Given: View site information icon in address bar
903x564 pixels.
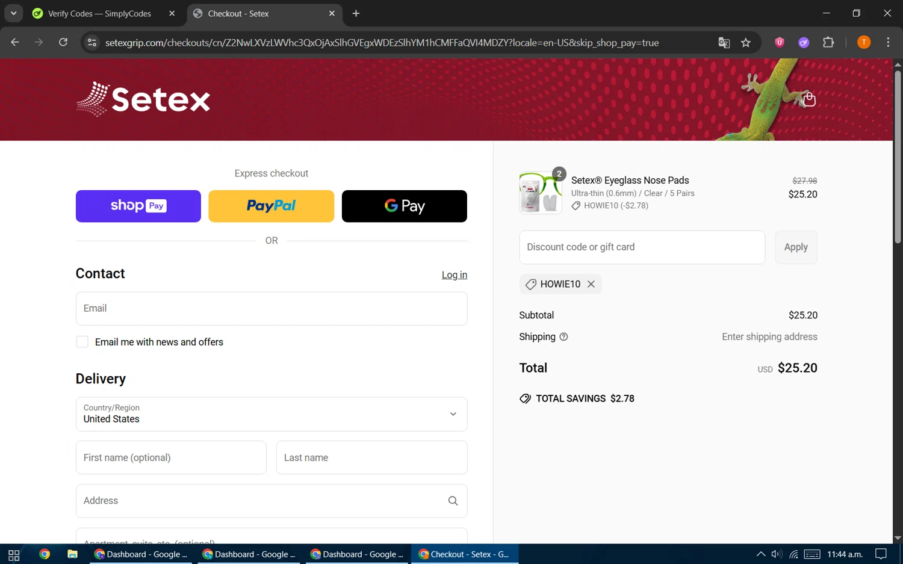Looking at the screenshot, I should coord(92,43).
